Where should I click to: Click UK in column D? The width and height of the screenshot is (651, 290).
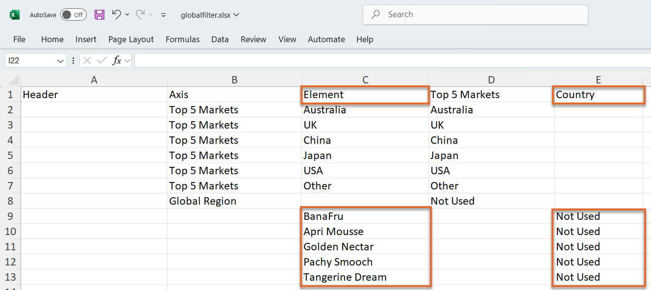(491, 125)
